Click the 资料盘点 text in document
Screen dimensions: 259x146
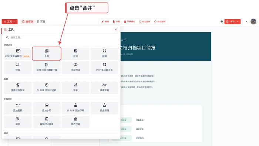point(140,120)
